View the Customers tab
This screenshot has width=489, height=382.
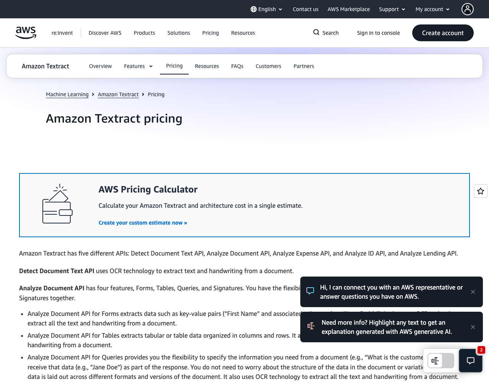pyautogui.click(x=269, y=66)
